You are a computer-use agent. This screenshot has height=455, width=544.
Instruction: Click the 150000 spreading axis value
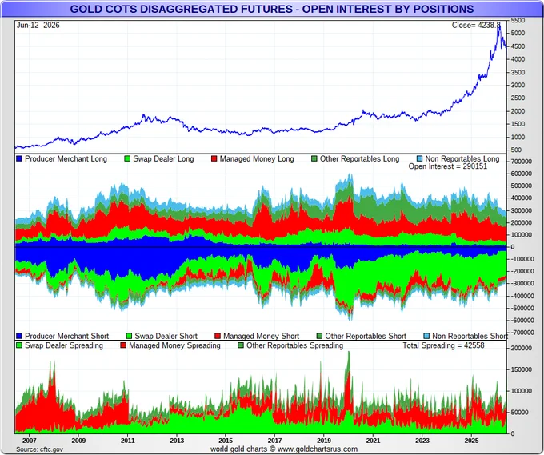pyautogui.click(x=521, y=369)
